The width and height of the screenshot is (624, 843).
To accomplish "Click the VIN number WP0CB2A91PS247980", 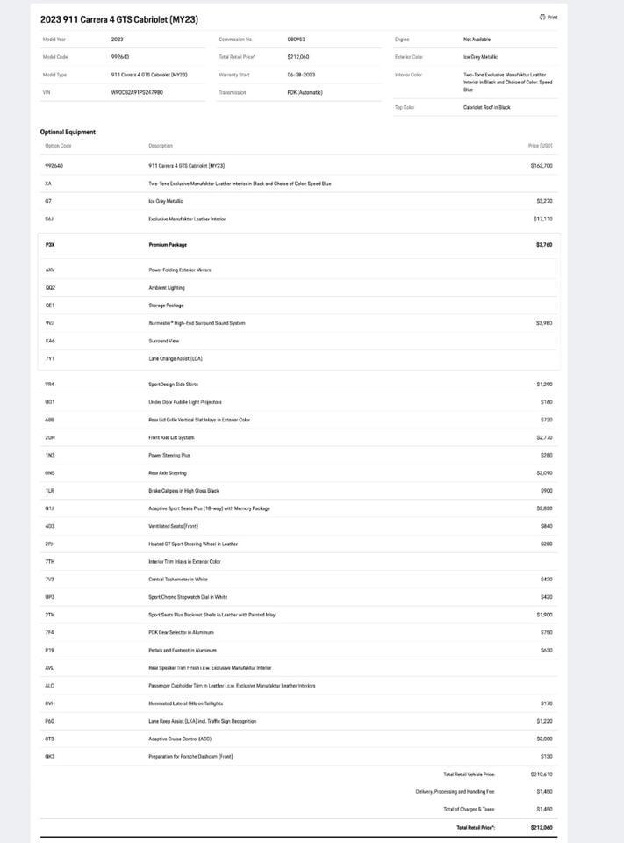I will 137,92.
